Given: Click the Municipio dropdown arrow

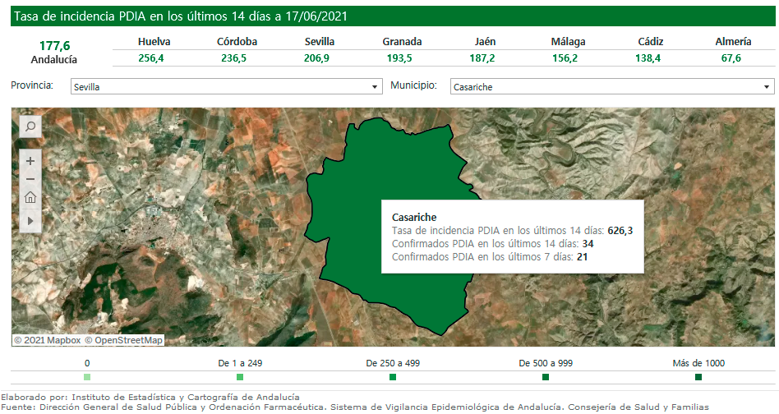Looking at the screenshot, I should coord(767,86).
